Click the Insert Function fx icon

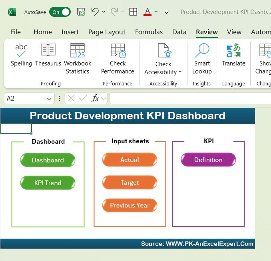click(95, 98)
